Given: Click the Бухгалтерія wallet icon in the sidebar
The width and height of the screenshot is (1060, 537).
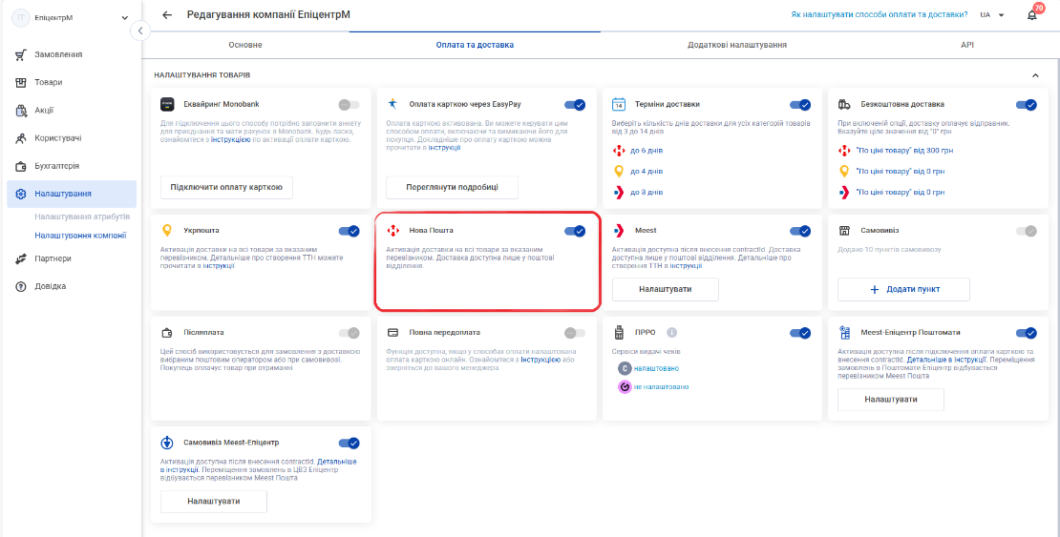Looking at the screenshot, I should tap(20, 166).
